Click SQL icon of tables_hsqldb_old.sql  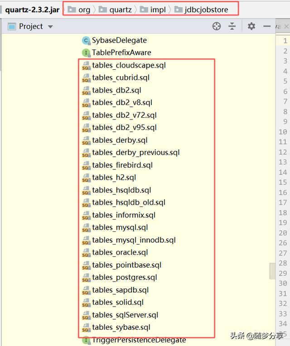[86, 202]
